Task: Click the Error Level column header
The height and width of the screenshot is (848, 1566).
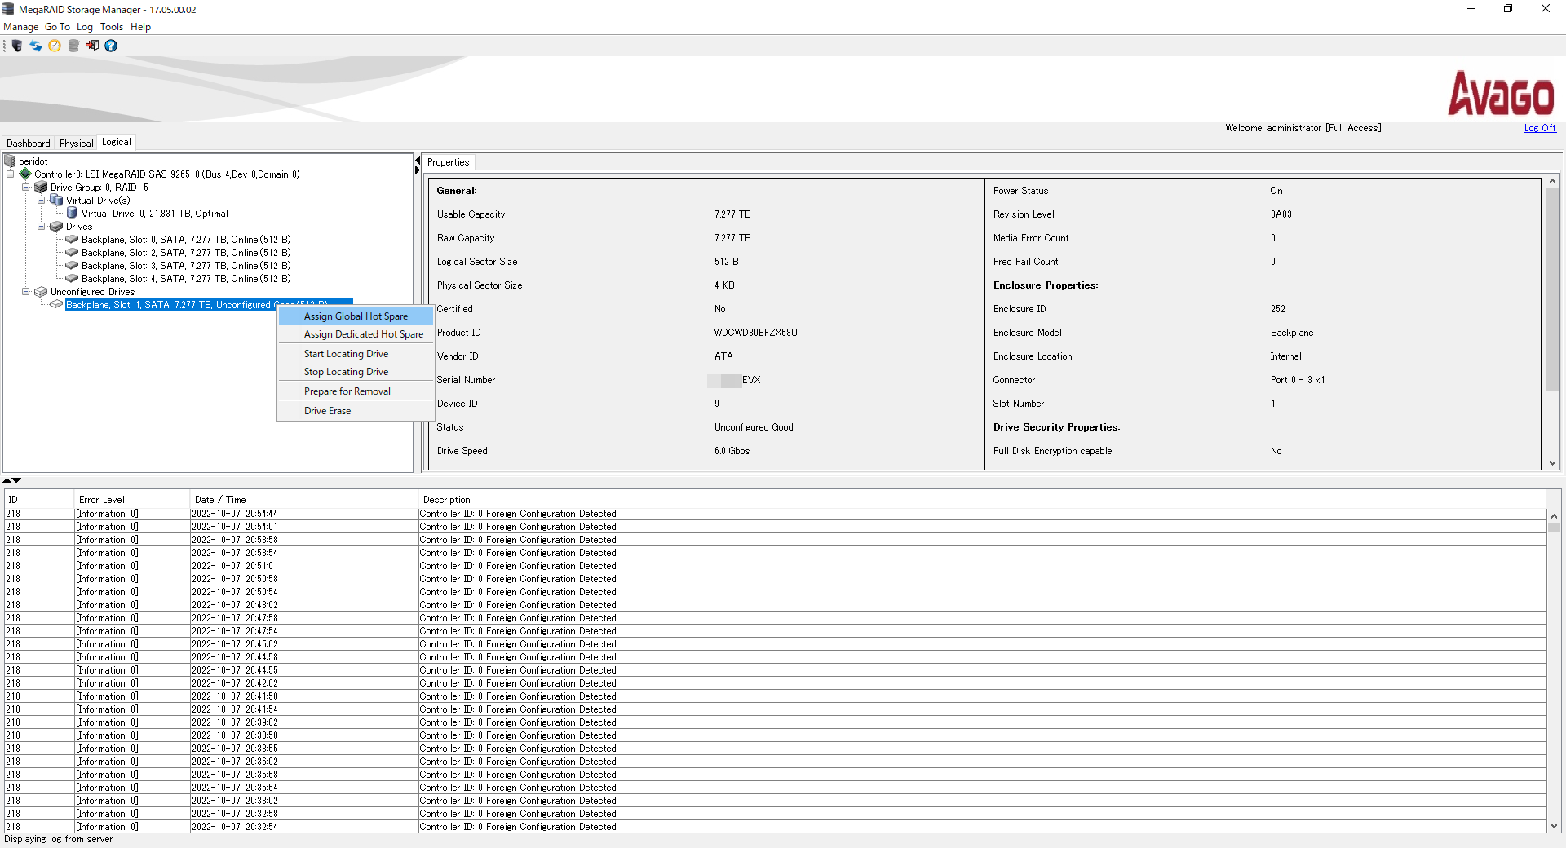Action: coord(132,500)
